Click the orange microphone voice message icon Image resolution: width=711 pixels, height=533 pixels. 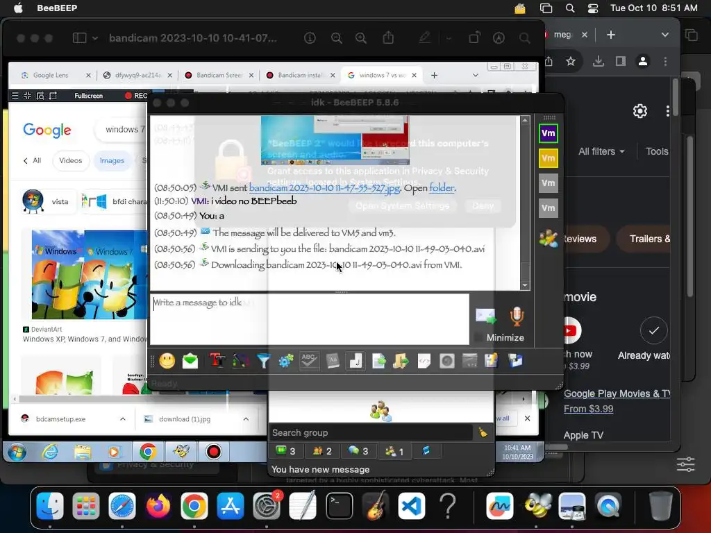pos(517,316)
